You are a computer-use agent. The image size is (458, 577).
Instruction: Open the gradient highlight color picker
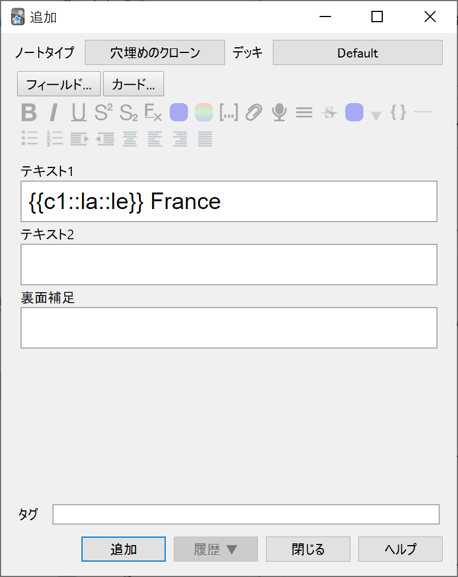pos(204,112)
